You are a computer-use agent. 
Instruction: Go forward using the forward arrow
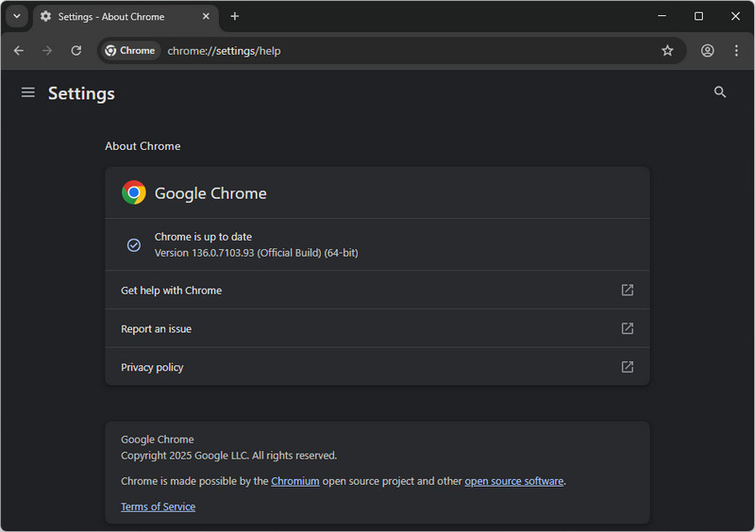click(x=46, y=51)
